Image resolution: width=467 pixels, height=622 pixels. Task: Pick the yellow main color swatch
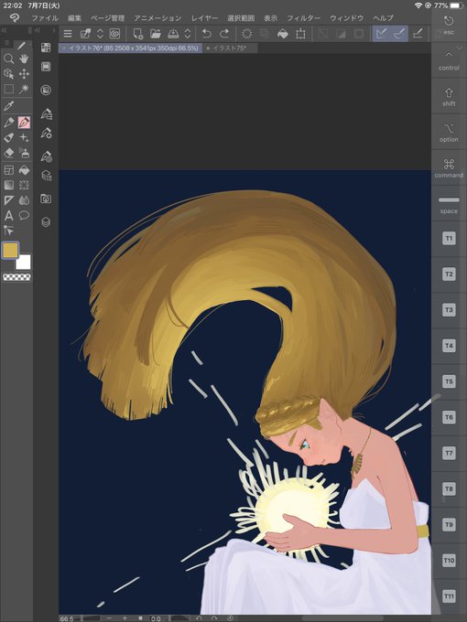[10, 251]
